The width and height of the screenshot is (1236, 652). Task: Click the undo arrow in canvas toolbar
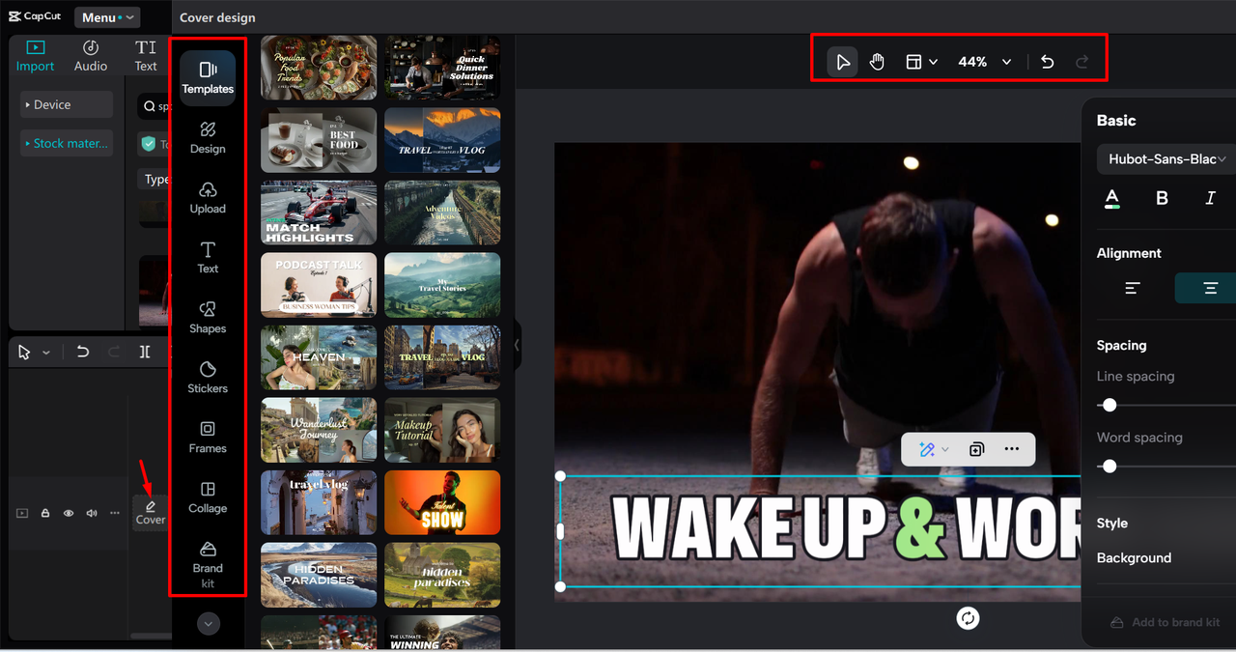point(1048,62)
